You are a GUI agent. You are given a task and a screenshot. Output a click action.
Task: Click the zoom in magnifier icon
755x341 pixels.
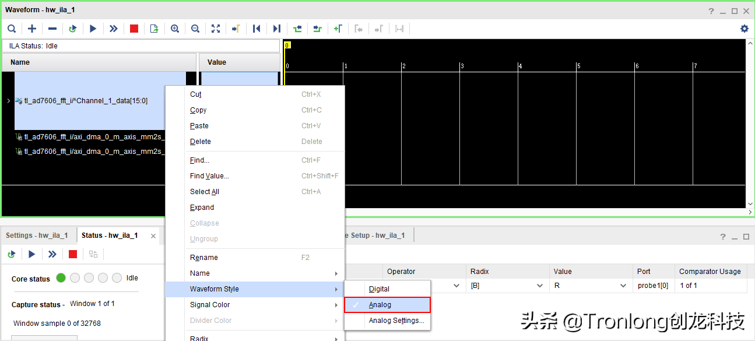pyautogui.click(x=175, y=29)
